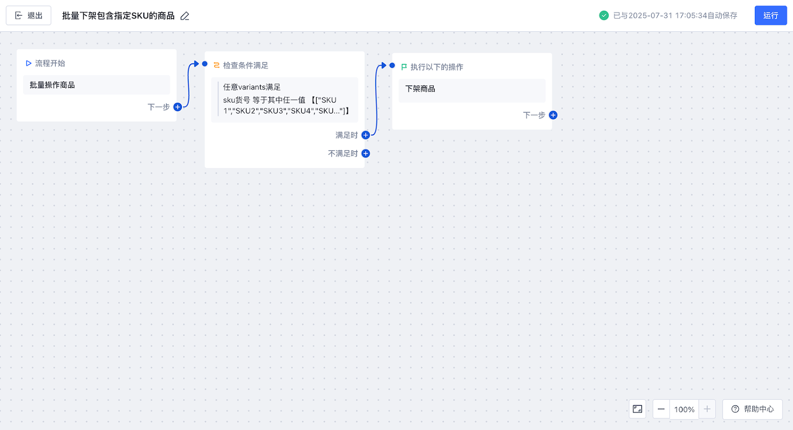Add a step after the 下架商品 action
This screenshot has height=430, width=793.
tap(553, 115)
